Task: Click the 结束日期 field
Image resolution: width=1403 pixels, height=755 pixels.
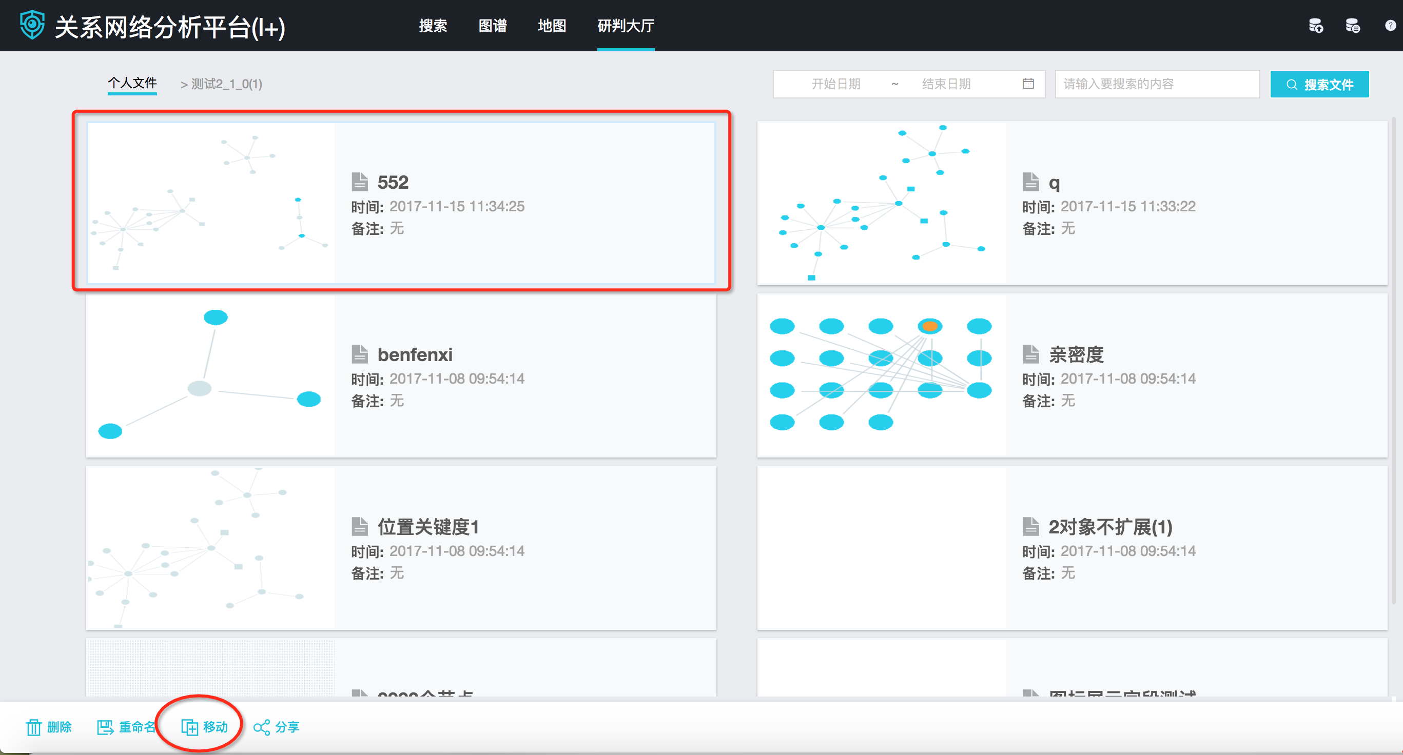Action: point(946,84)
